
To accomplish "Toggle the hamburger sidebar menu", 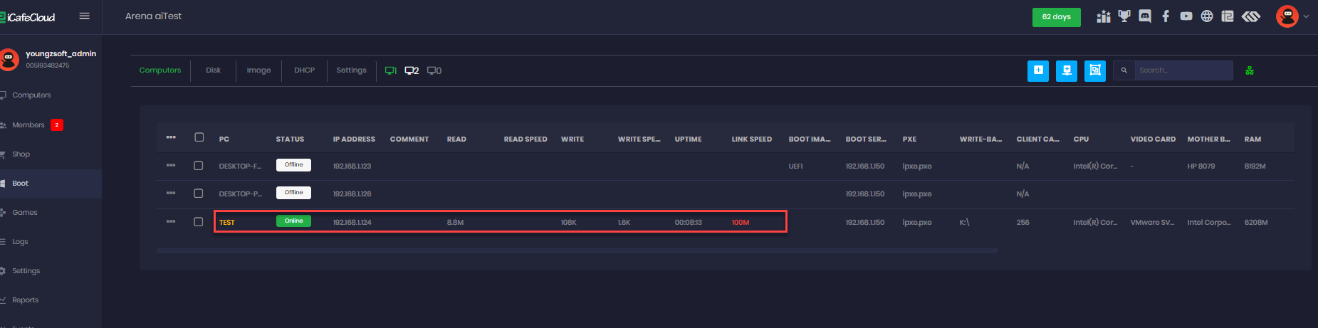I will coord(84,16).
